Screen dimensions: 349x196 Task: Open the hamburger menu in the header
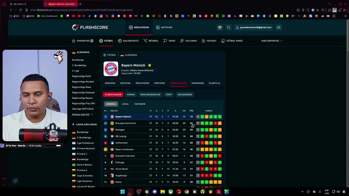[278, 27]
